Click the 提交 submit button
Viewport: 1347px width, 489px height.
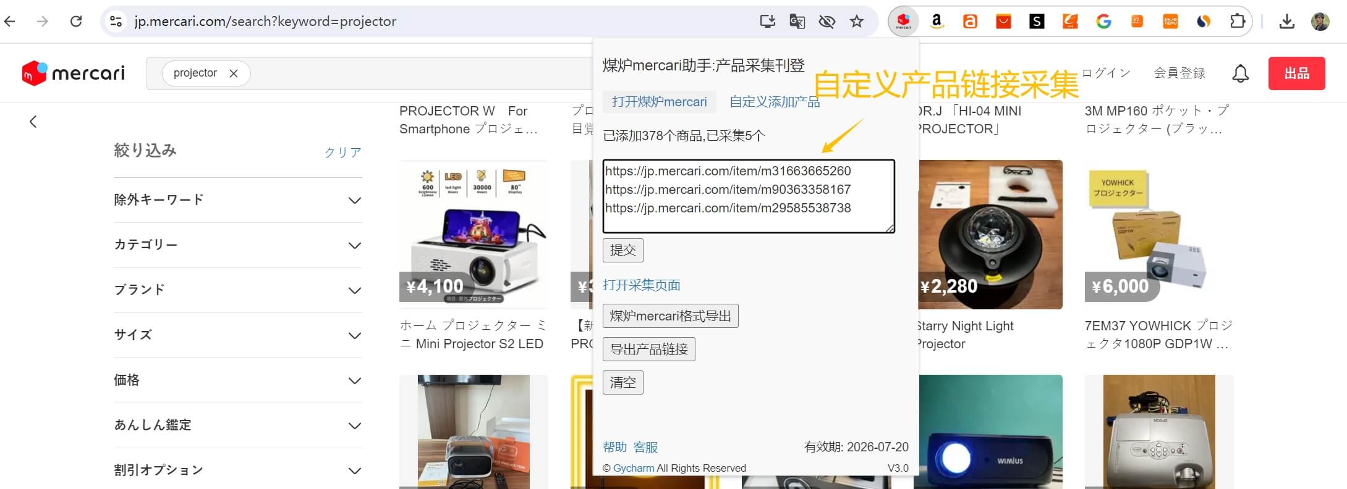click(623, 250)
